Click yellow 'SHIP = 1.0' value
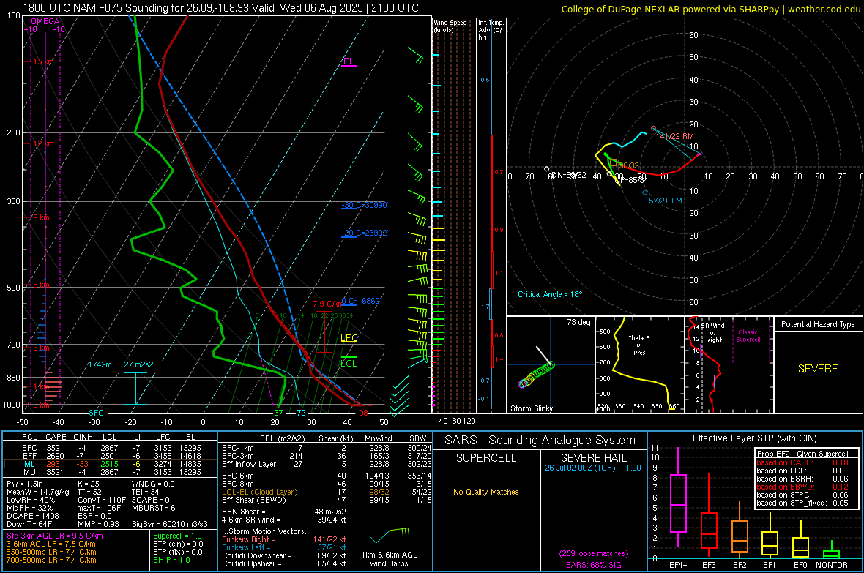The height and width of the screenshot is (573, 864). pos(171,560)
